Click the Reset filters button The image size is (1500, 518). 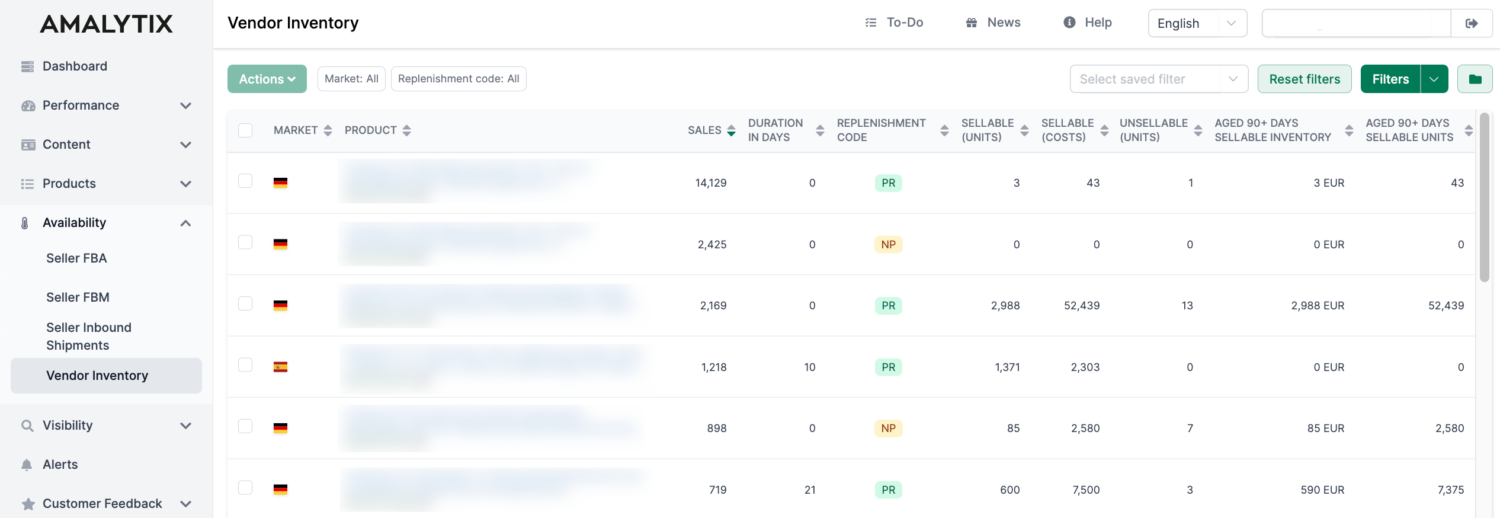pyautogui.click(x=1305, y=79)
